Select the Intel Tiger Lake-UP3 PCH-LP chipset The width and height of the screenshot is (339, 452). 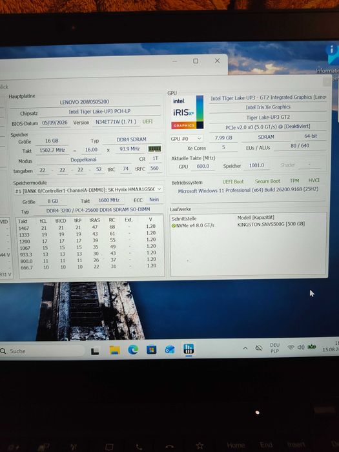[x=100, y=111]
